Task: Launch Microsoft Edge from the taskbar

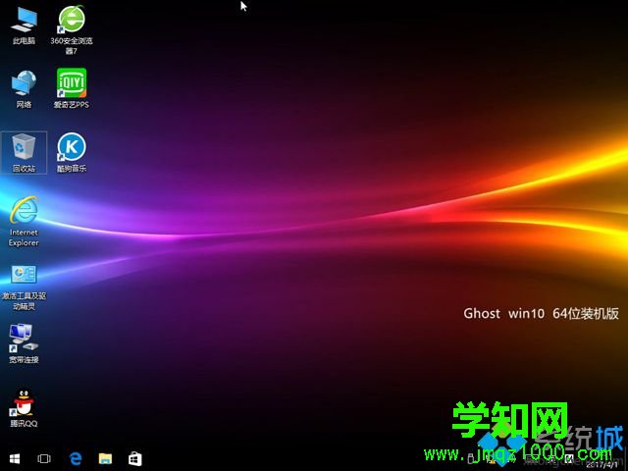Action: pos(76,458)
